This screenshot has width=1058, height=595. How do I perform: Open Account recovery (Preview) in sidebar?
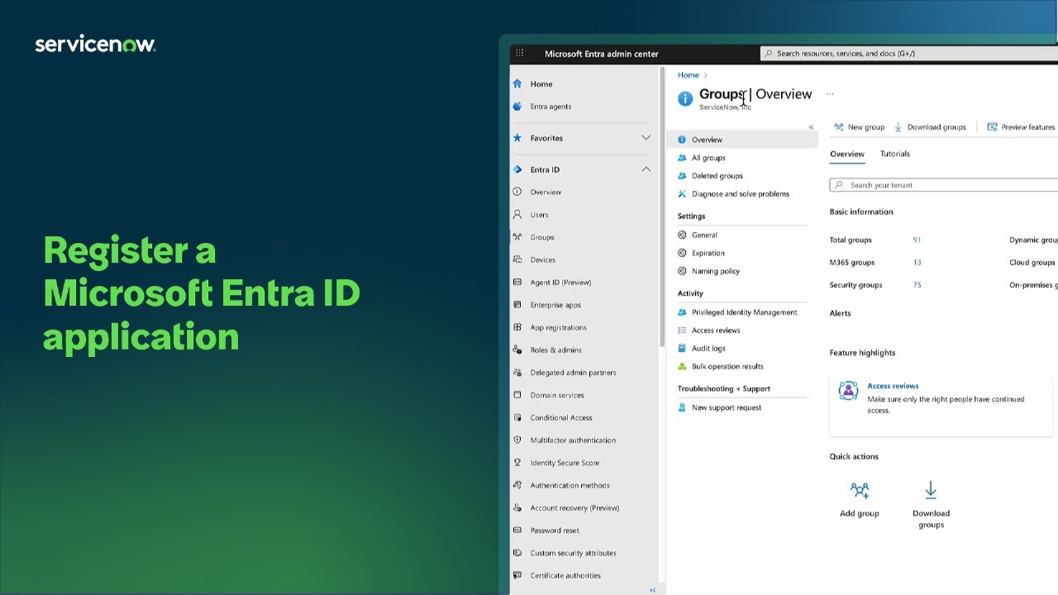(574, 508)
